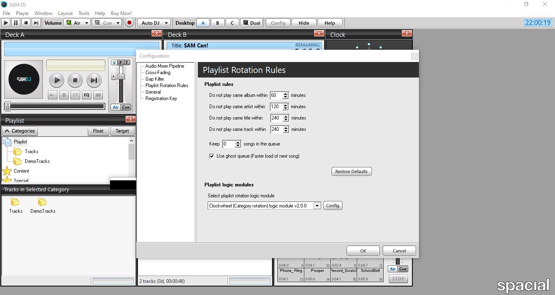Toggle Use ghost queue checkbox
555x295 pixels.
(x=212, y=156)
